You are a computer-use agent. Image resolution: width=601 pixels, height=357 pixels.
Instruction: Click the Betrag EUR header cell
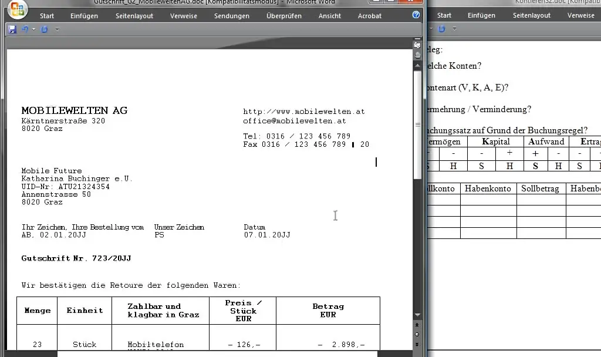coord(328,311)
